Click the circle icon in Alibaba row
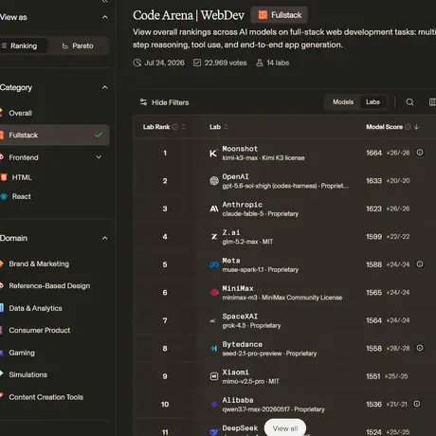The width and height of the screenshot is (436, 436). (x=417, y=404)
